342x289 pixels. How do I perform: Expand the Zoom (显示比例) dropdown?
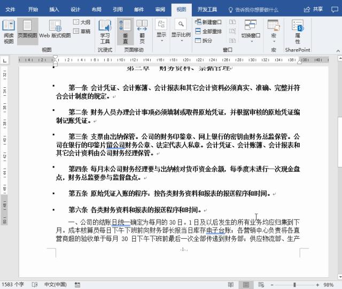pyautogui.click(x=181, y=31)
